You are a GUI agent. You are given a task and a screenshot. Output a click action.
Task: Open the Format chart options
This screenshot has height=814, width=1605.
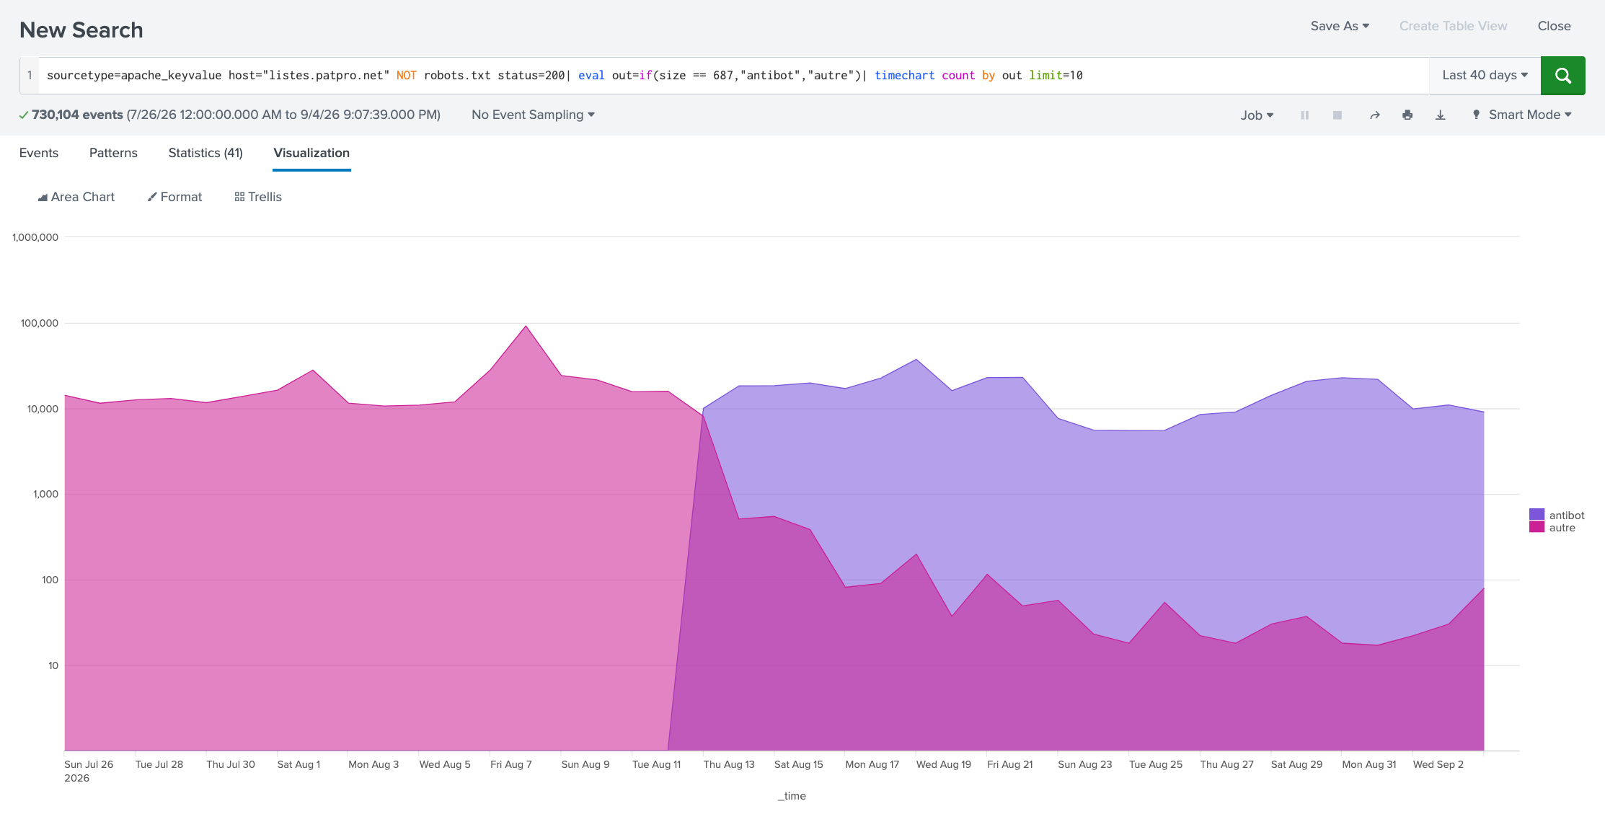click(174, 197)
